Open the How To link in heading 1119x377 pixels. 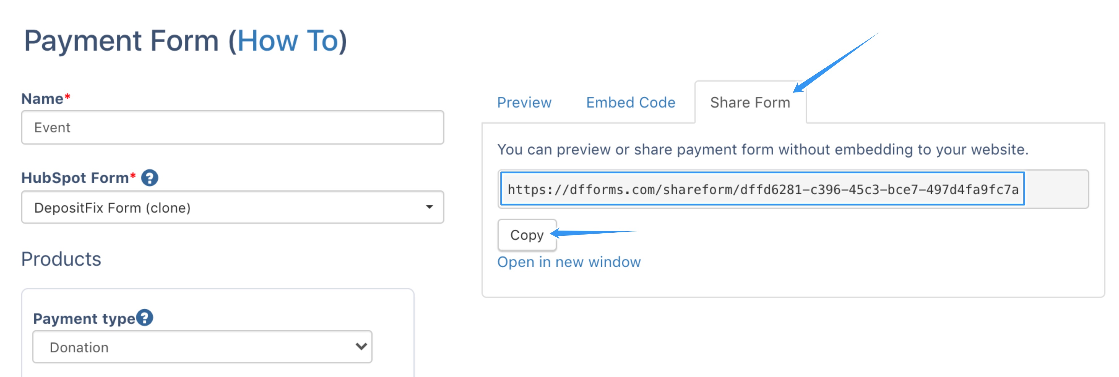click(x=287, y=41)
